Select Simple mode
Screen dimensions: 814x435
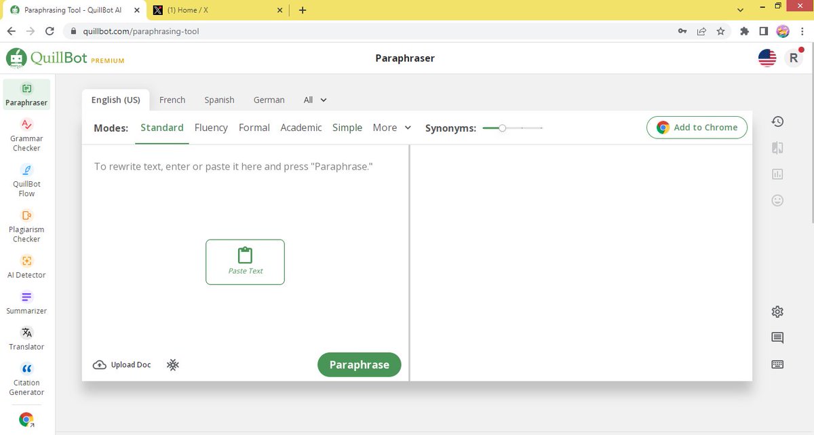pyautogui.click(x=347, y=128)
